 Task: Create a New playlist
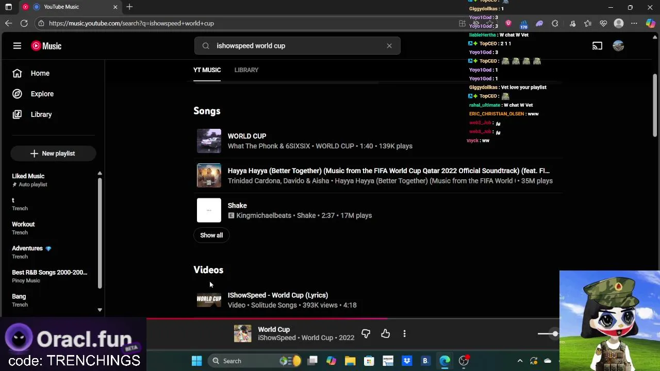[53, 154]
